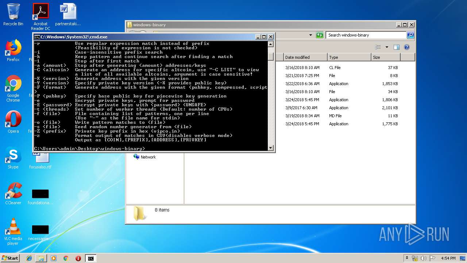467x263 pixels.
Task: Show hidden tray icons arrow
Action: point(407,258)
